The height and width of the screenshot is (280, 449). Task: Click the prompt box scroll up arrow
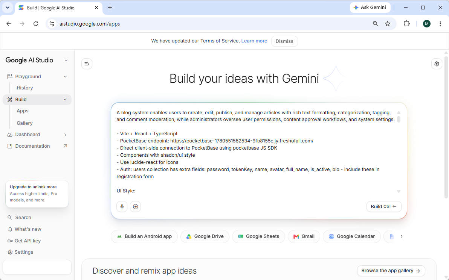click(398, 113)
